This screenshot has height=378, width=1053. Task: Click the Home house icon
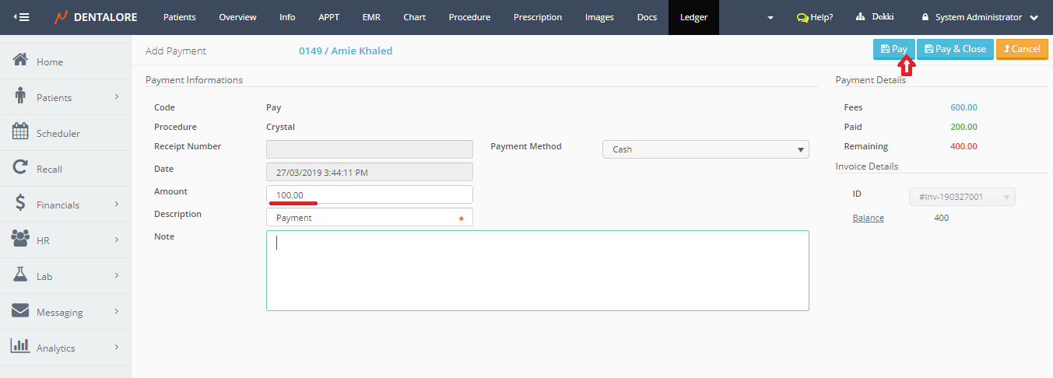[x=21, y=61]
